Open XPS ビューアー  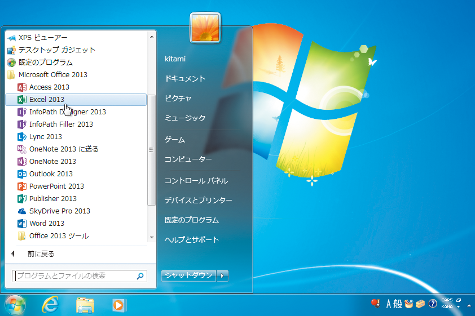click(x=37, y=38)
